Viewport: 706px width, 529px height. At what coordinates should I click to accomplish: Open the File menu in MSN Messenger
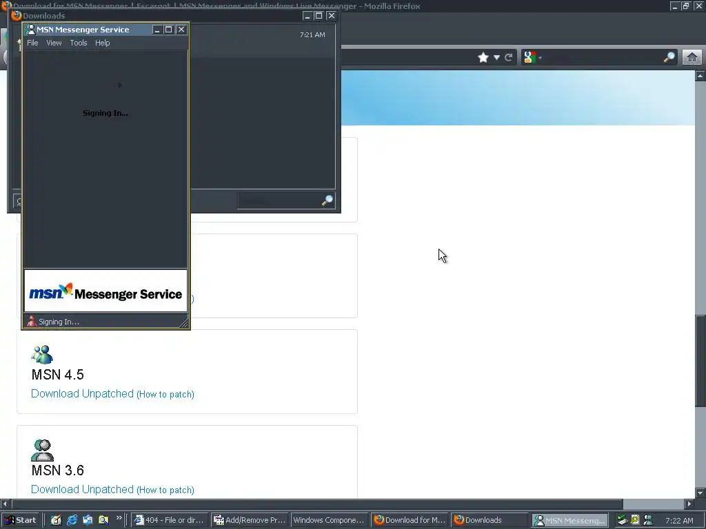[x=32, y=43]
